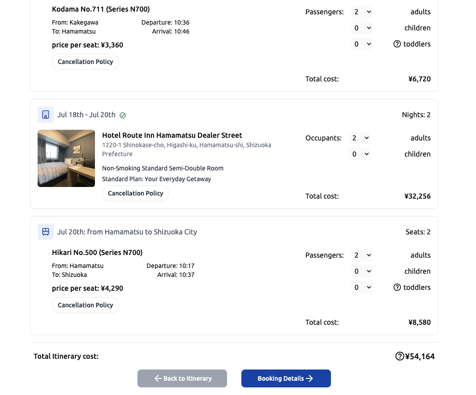The width and height of the screenshot is (476, 395).
Task: Open Kodama toddlers passengers dropdown
Action: click(x=362, y=44)
